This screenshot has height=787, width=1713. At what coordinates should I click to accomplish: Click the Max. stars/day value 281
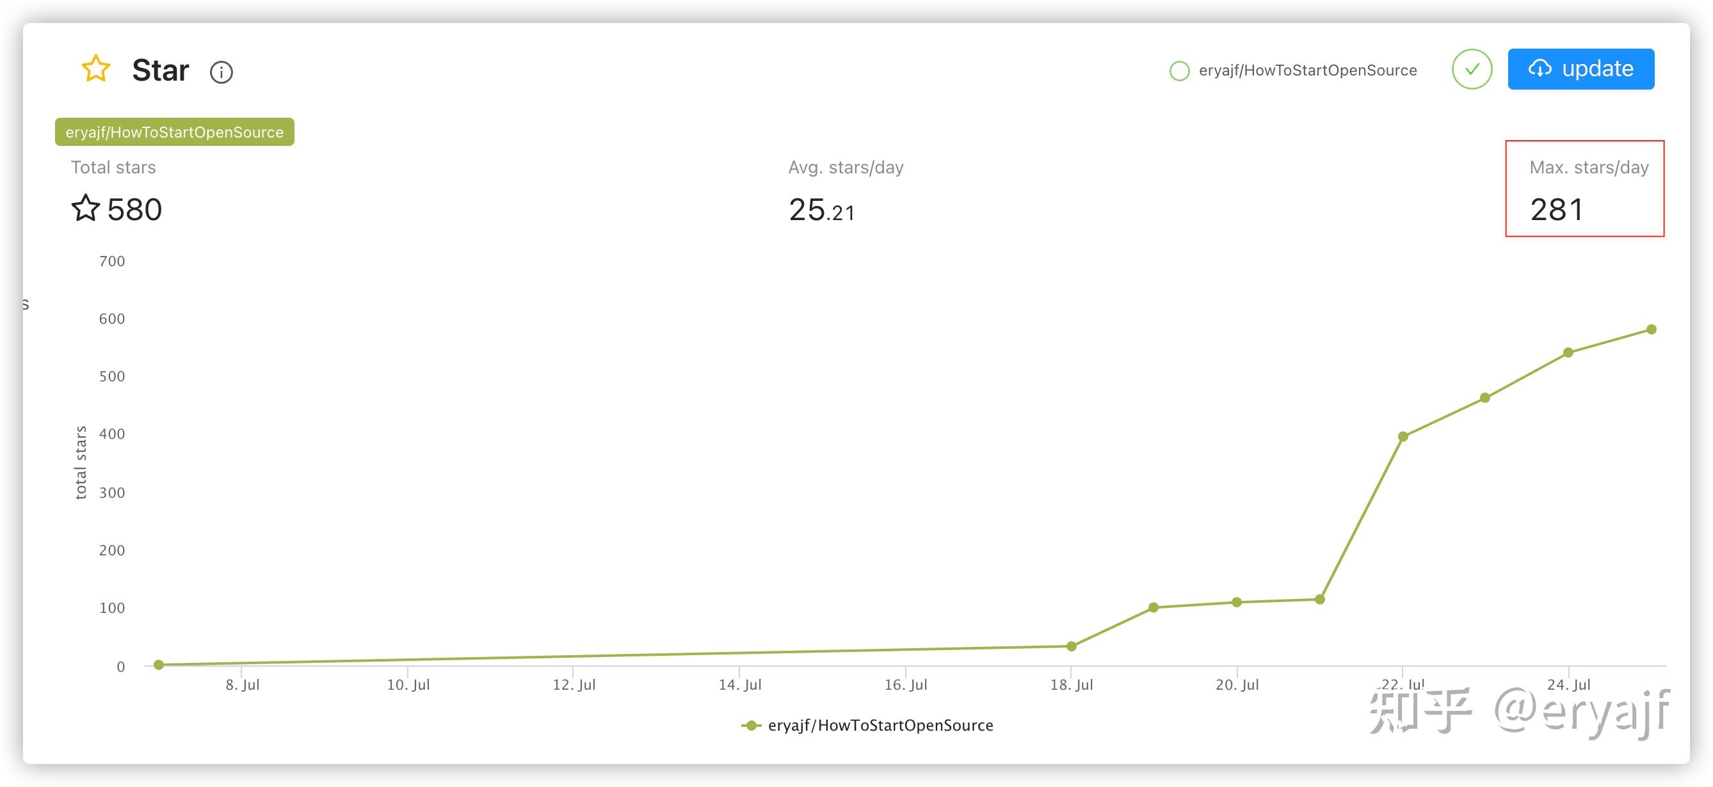[x=1556, y=209]
